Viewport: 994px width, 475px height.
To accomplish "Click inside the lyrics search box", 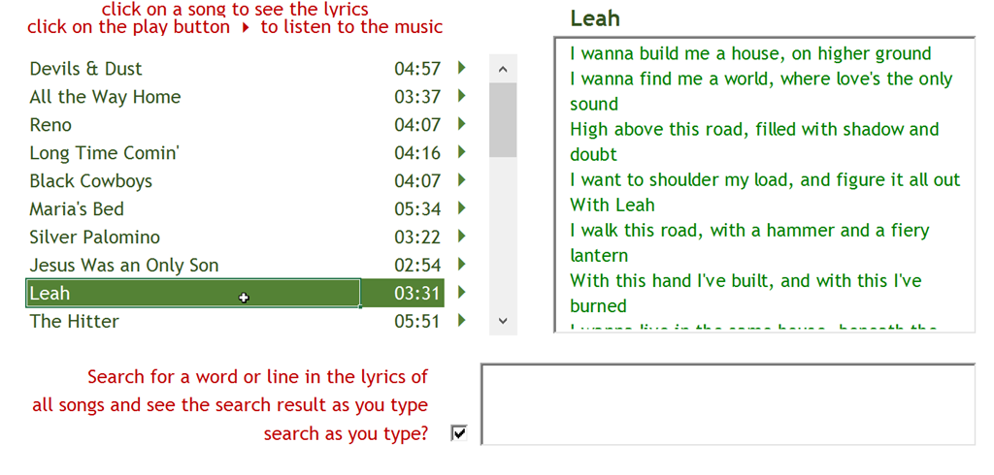I will (x=728, y=404).
